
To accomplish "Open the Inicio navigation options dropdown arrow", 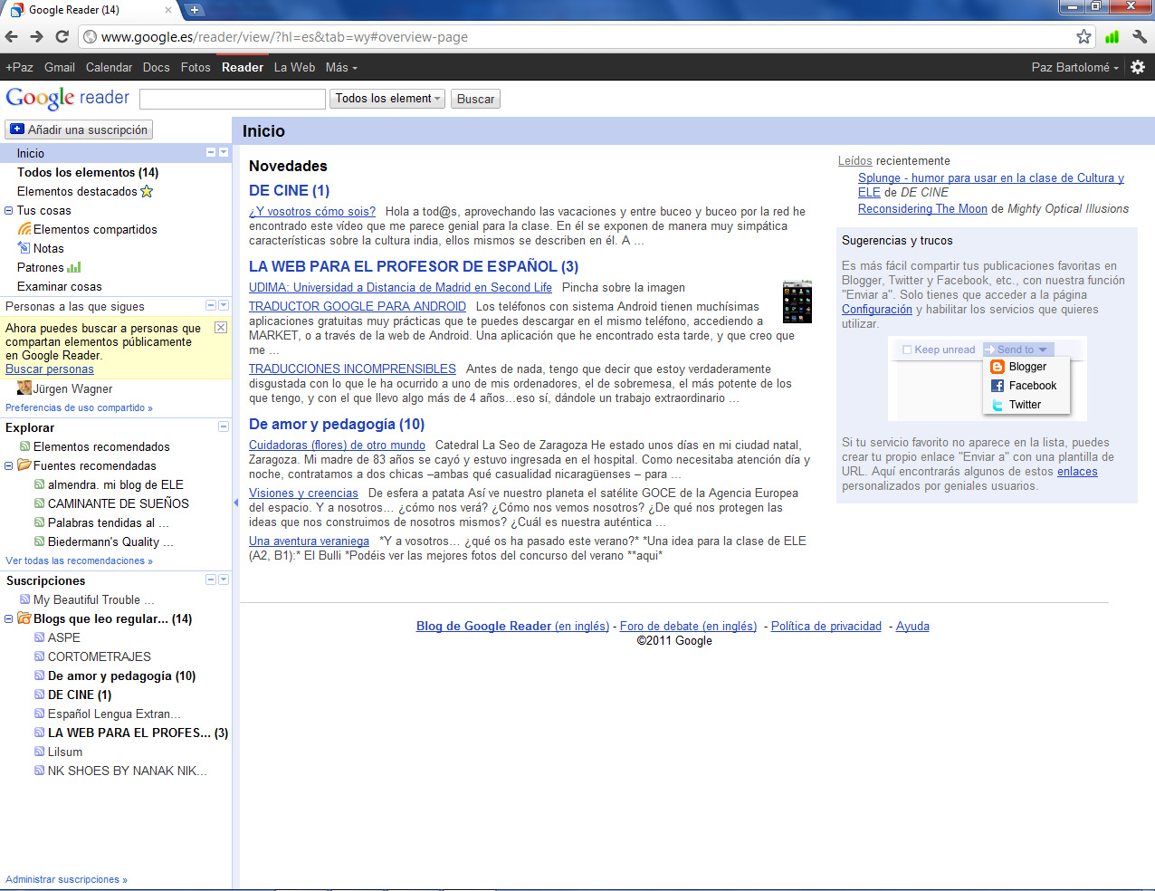I will [224, 152].
